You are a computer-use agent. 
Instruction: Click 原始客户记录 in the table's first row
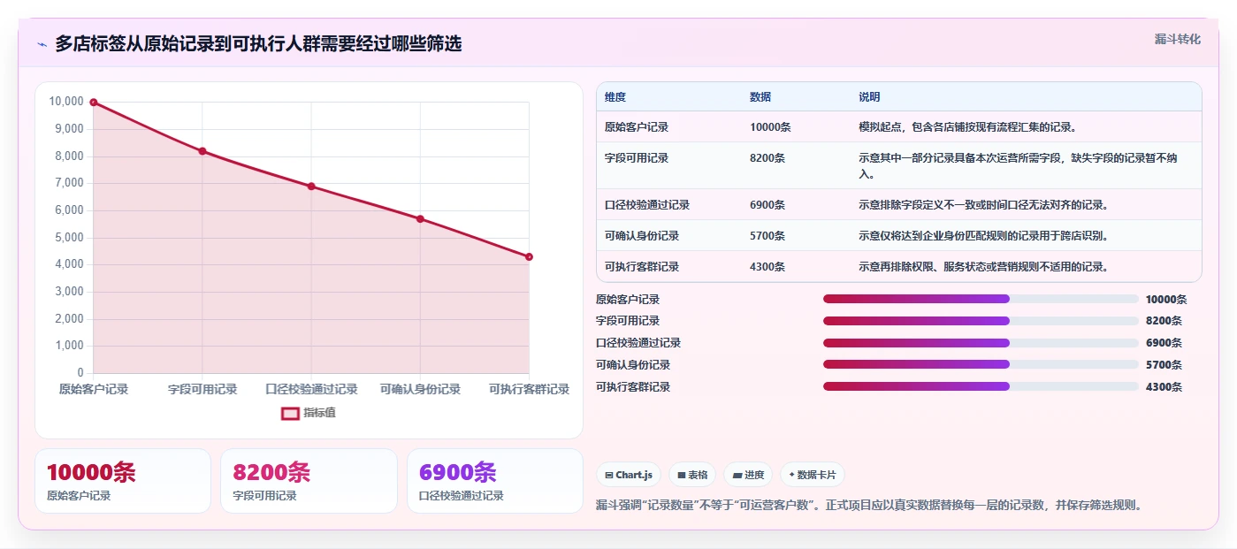(x=637, y=127)
